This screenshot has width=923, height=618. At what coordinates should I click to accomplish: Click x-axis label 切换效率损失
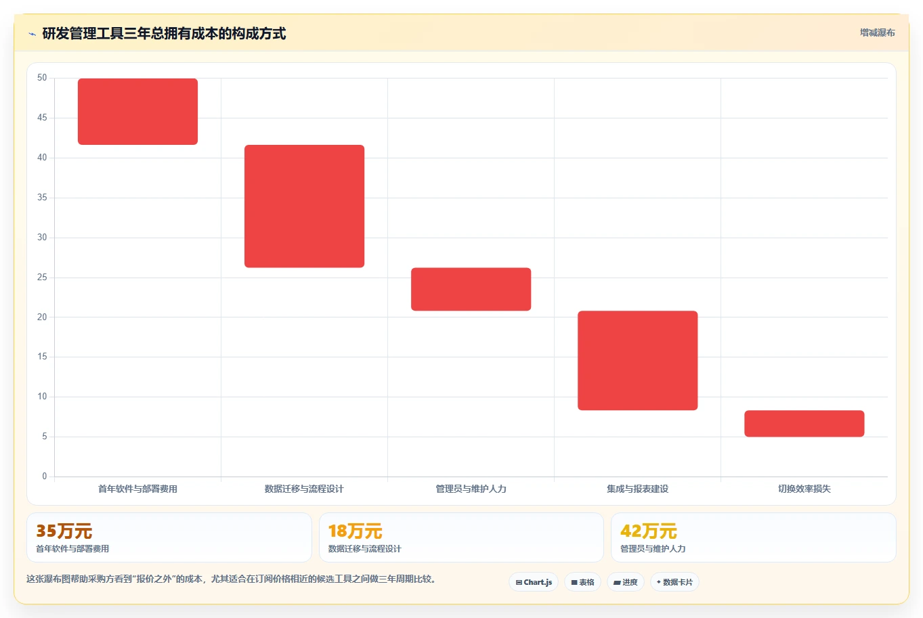(x=804, y=489)
